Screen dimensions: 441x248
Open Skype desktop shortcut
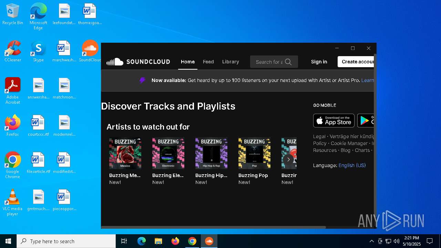[x=38, y=51]
